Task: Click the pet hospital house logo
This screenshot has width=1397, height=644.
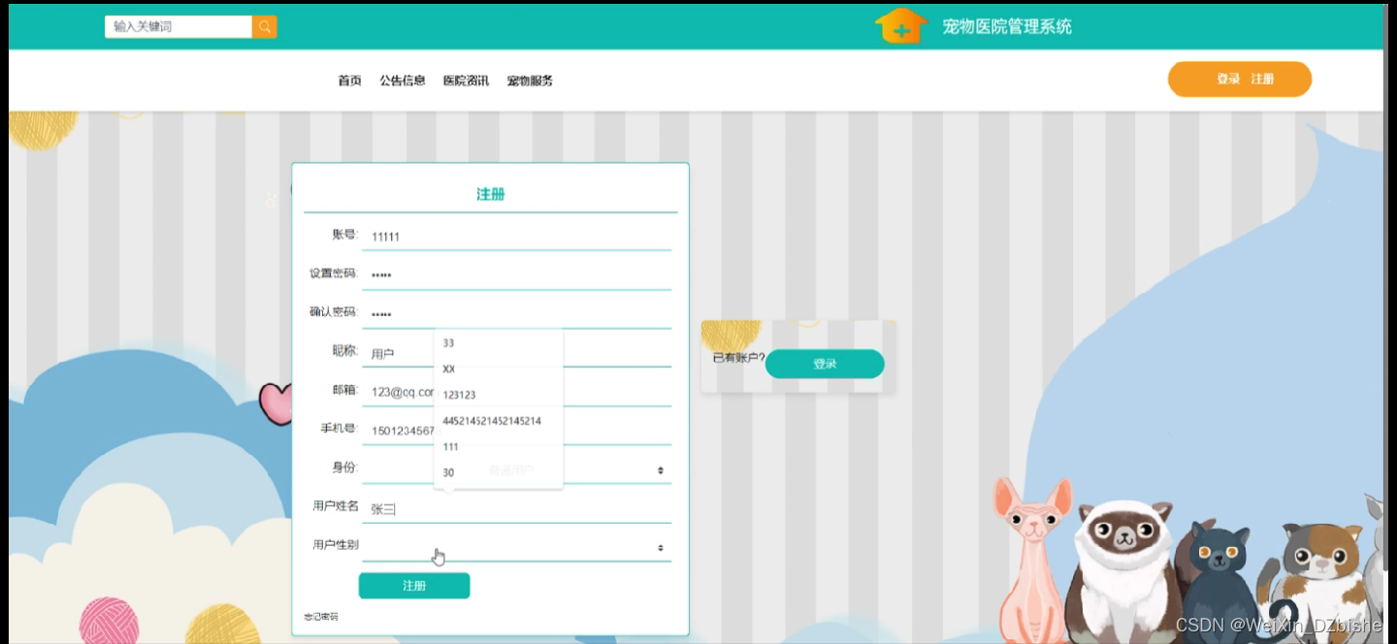Action: (x=901, y=25)
